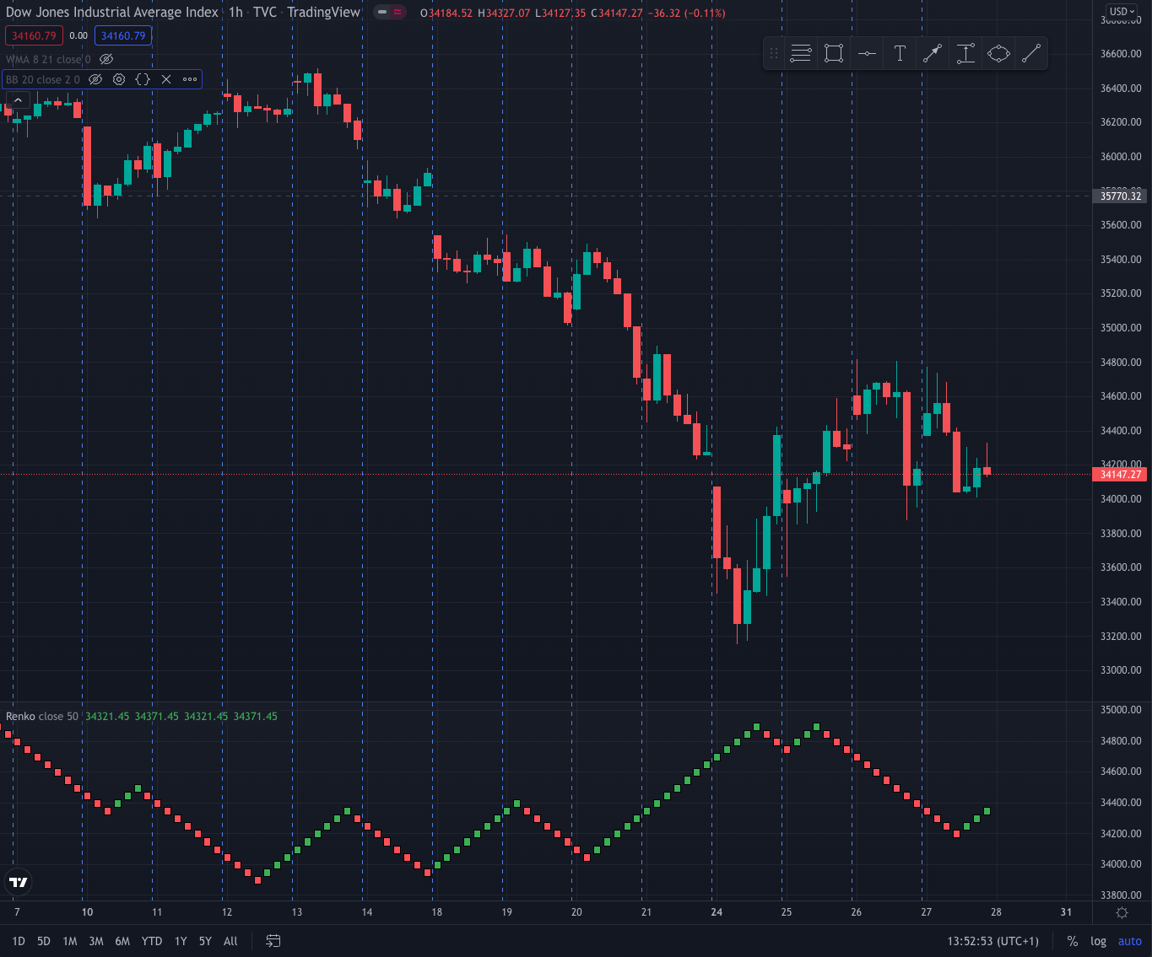Select the Fib retracement drawing tool

pos(801,54)
